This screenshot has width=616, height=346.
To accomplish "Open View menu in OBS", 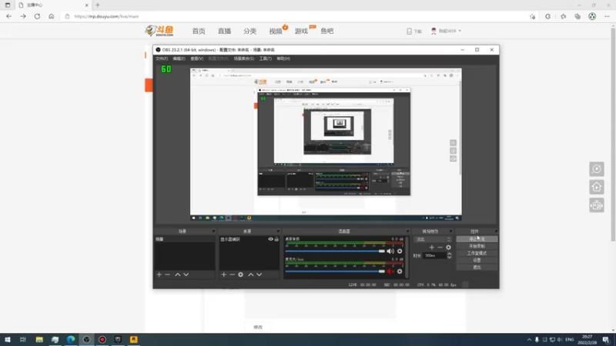I will click(197, 58).
